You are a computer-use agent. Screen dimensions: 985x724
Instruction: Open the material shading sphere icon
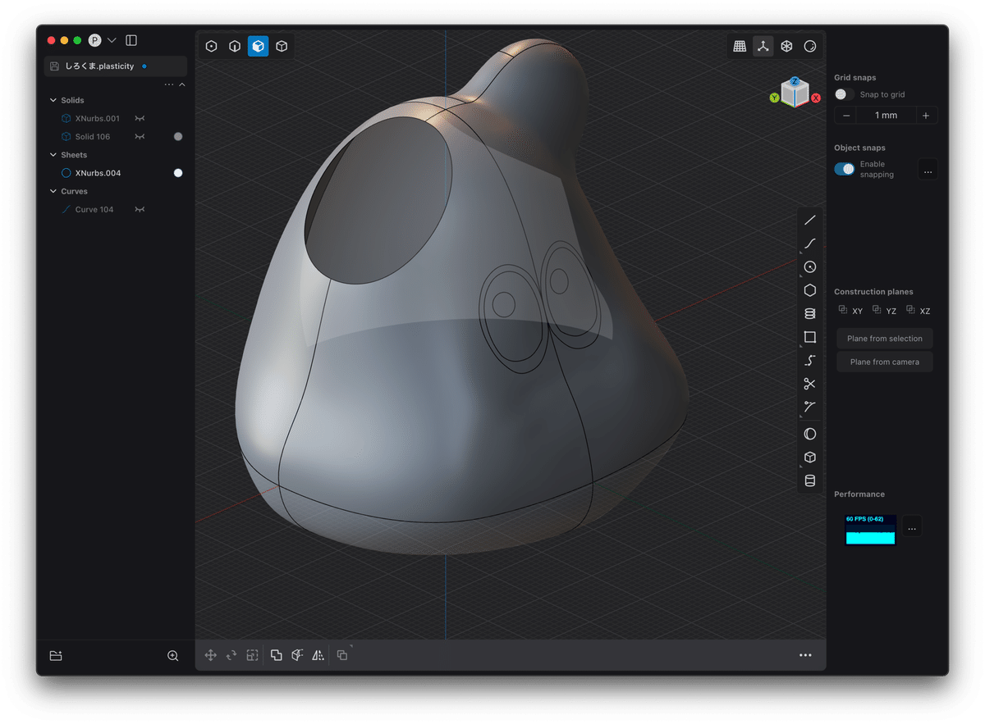(x=810, y=47)
